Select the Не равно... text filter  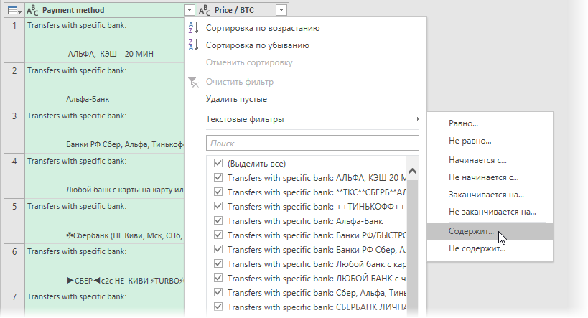coord(470,141)
